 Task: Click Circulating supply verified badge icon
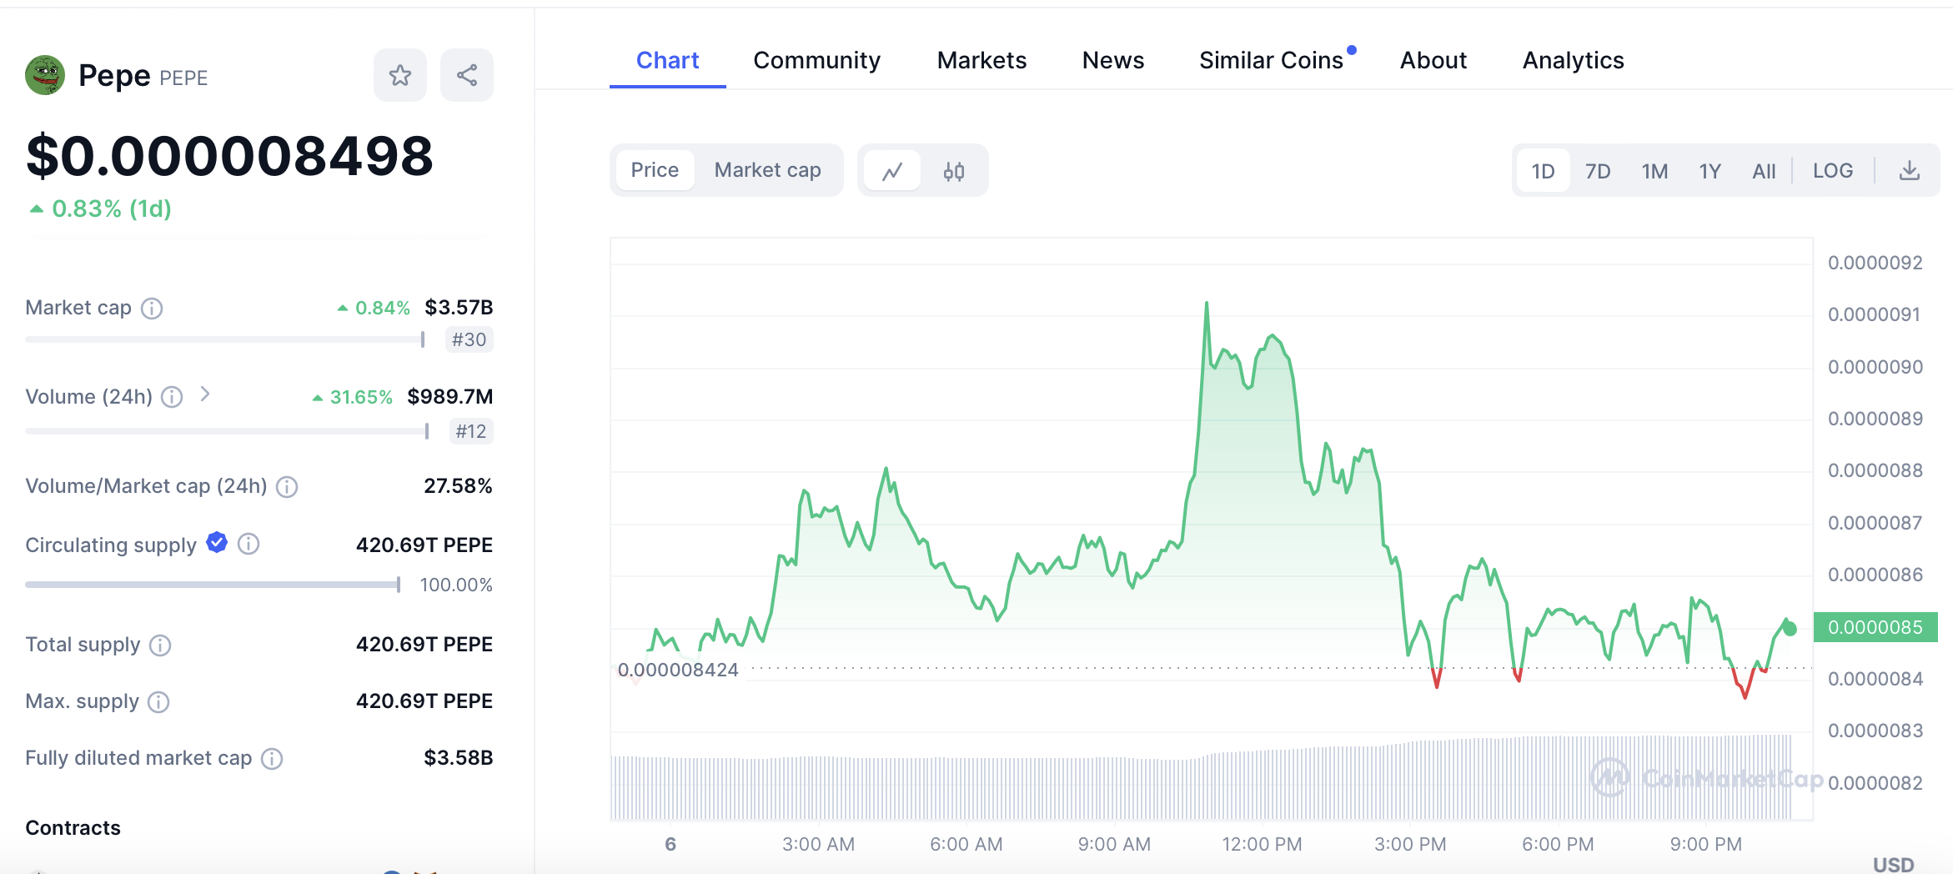coord(217,543)
